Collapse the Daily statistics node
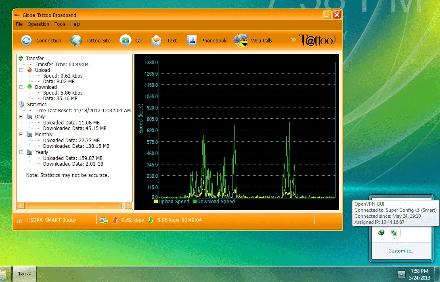 21,117
